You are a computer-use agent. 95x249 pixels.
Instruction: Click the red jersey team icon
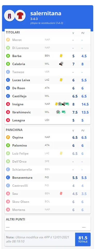20,16
